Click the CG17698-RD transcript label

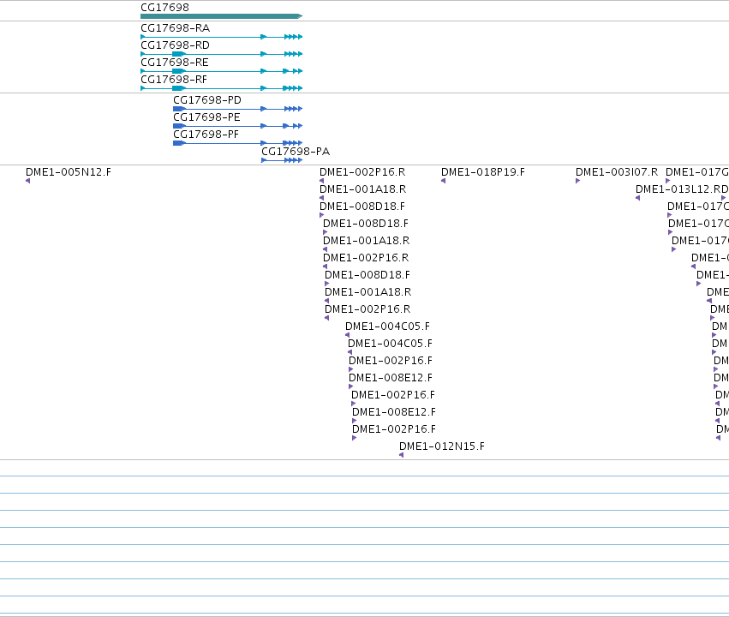pyautogui.click(x=175, y=45)
